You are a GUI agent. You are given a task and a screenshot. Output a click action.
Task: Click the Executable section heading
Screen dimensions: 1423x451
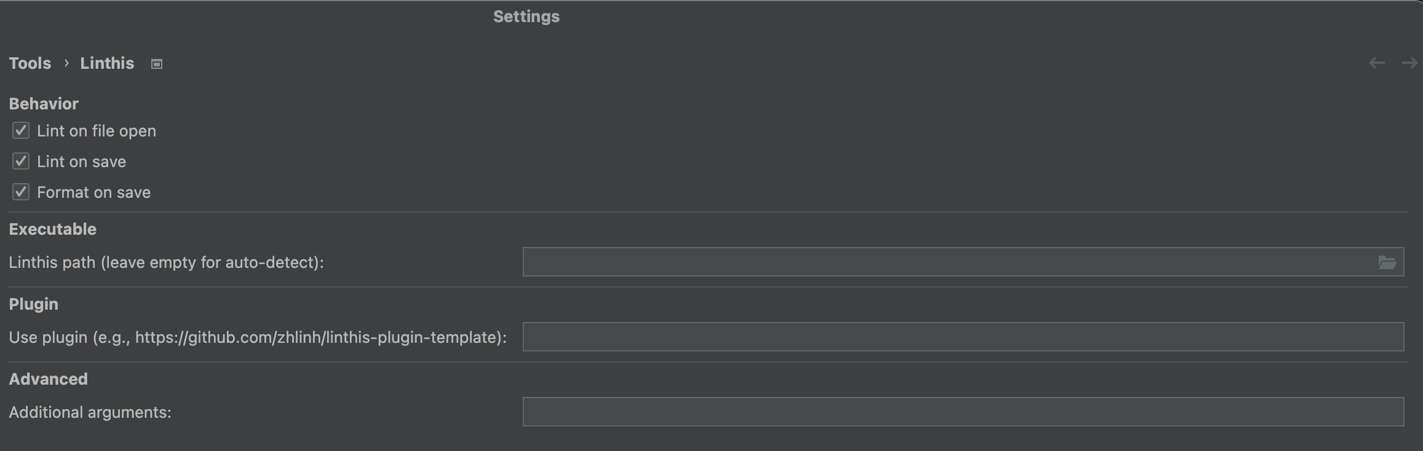point(52,229)
